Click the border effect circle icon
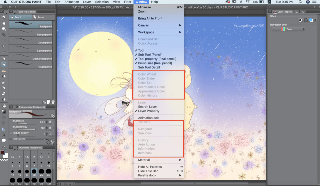Viewport: 320px width, 186px height. pyautogui.click(x=300, y=20)
